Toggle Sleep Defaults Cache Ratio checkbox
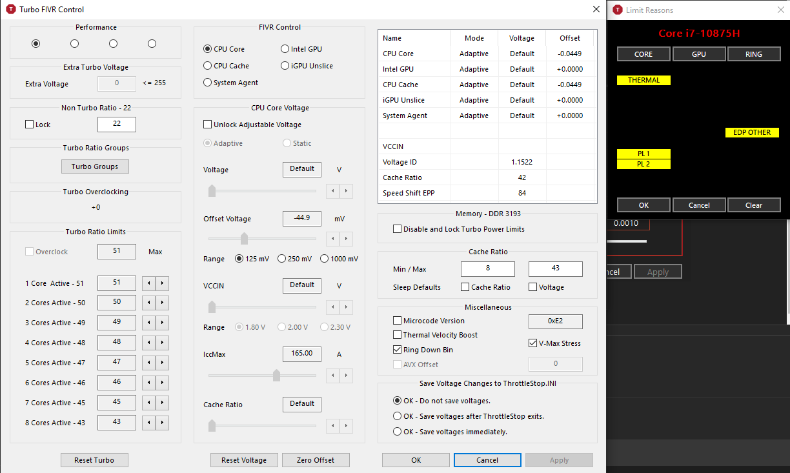This screenshot has height=473, width=790. tap(486, 287)
